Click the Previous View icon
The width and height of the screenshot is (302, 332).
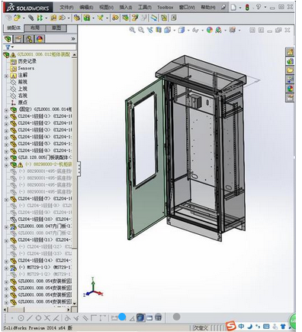[x=150, y=30]
